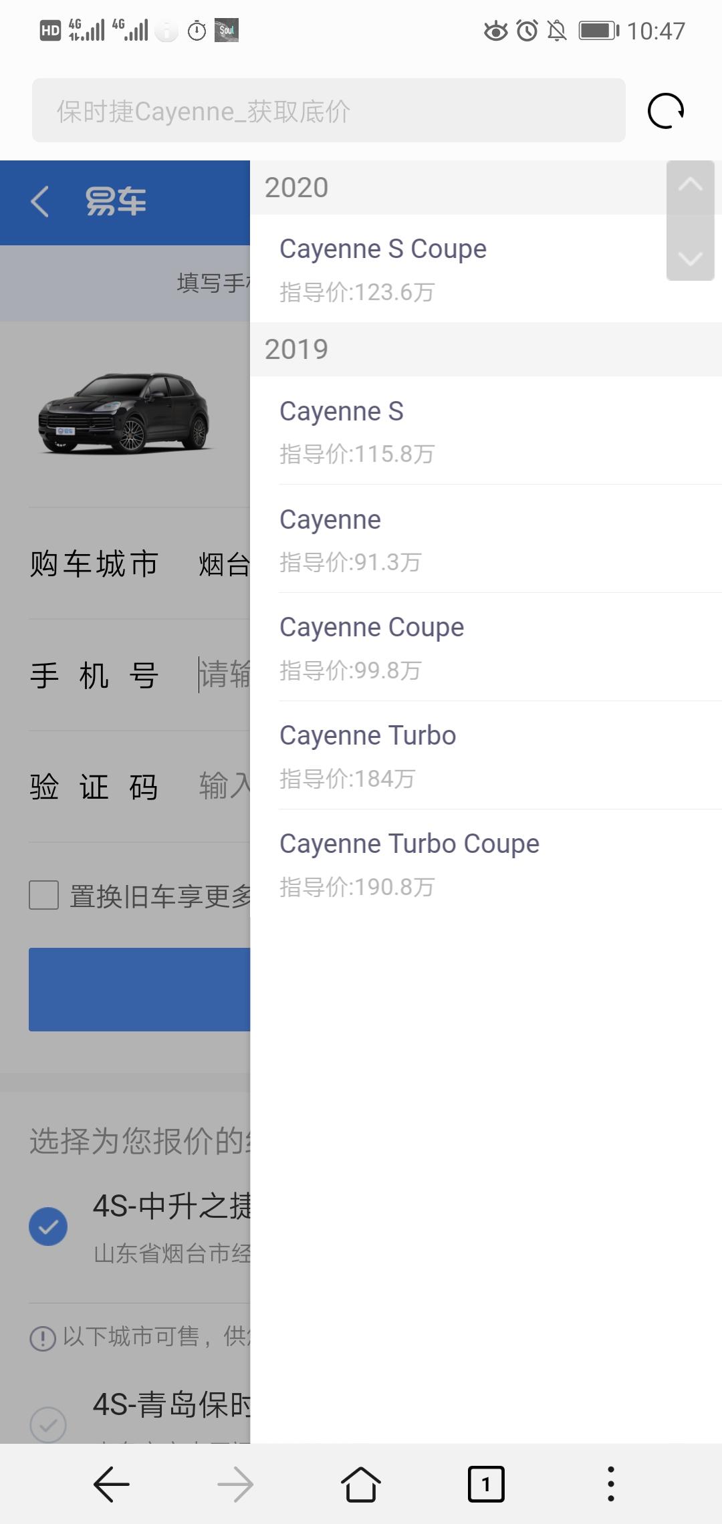Viewport: 722px width, 1524px height.
Task: Tap the browser address bar
Action: pos(329,110)
